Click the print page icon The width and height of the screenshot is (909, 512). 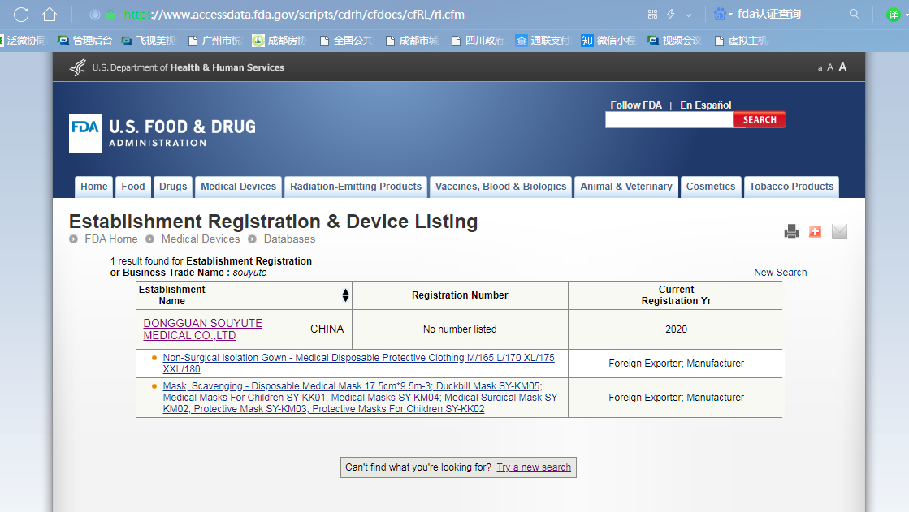(x=791, y=231)
